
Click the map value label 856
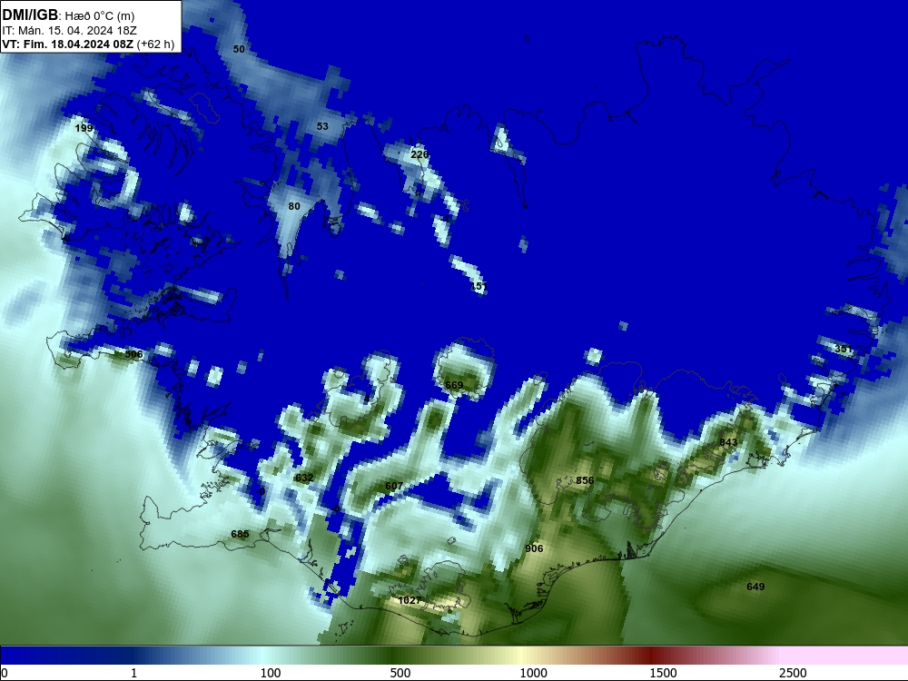coord(585,480)
